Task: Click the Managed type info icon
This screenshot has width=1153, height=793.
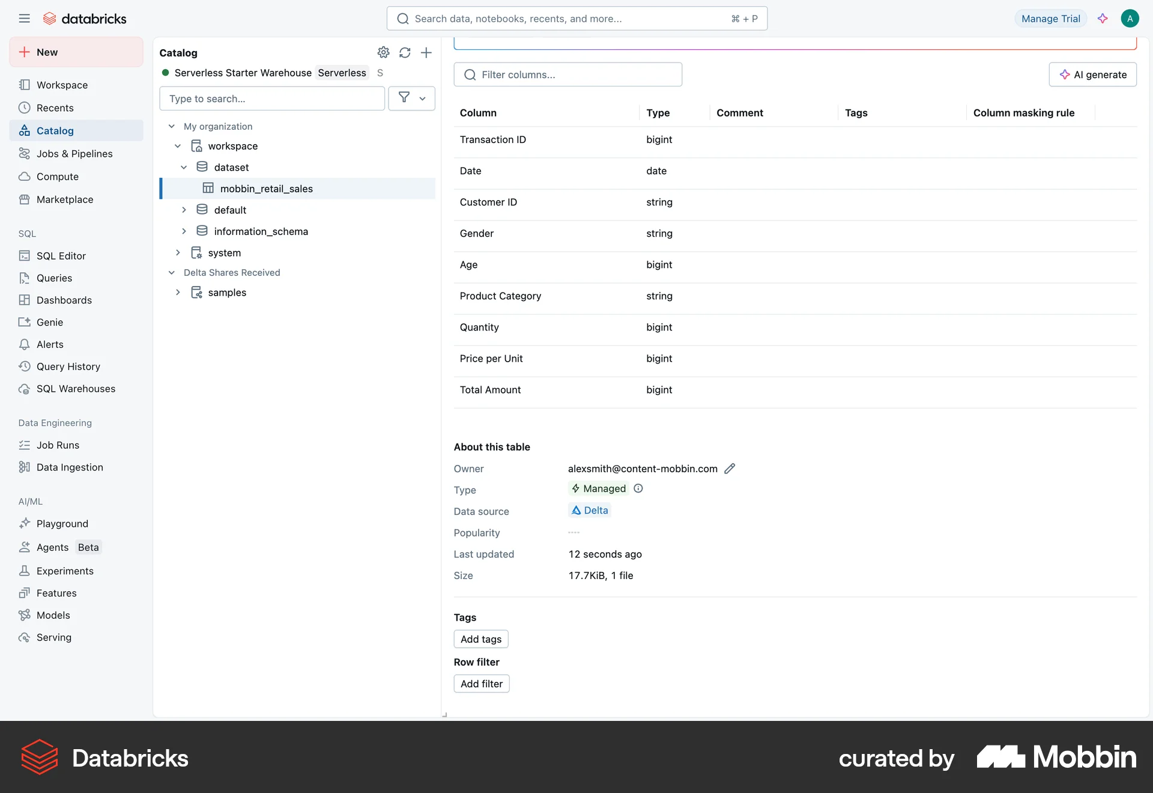Action: (x=638, y=488)
